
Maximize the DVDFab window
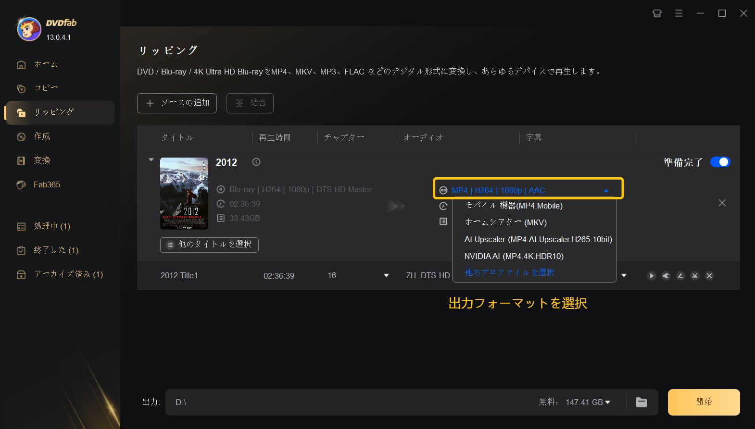click(x=722, y=13)
